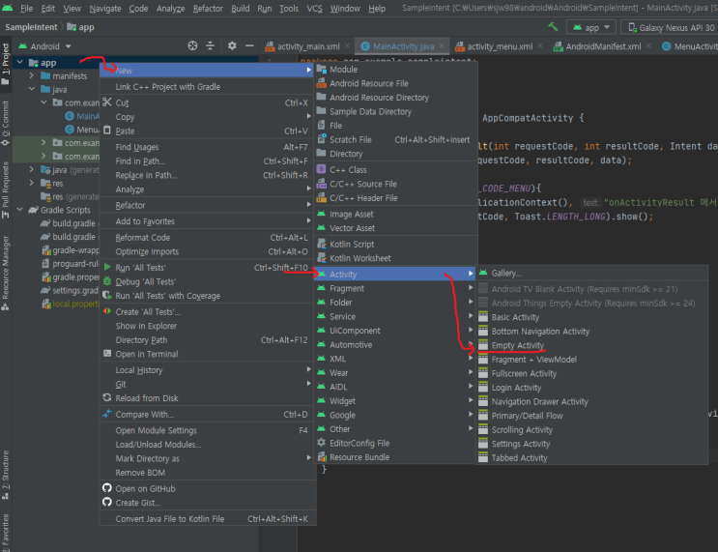Select Find Usages in context menu
This screenshot has width=718, height=552.
coord(208,147)
